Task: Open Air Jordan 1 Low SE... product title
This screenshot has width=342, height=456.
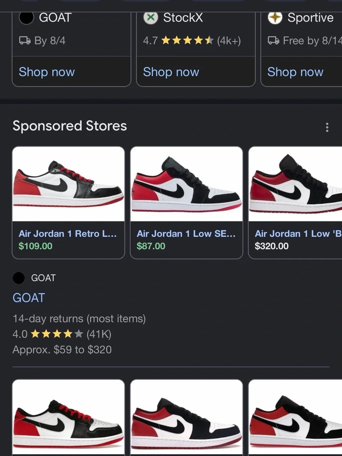Action: (186, 234)
